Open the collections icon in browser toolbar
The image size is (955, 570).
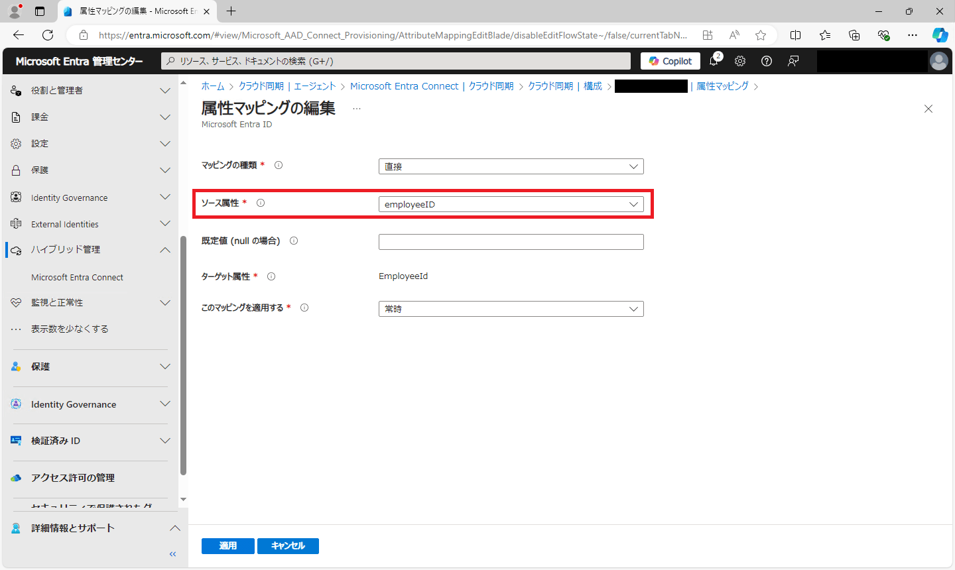[x=854, y=35]
